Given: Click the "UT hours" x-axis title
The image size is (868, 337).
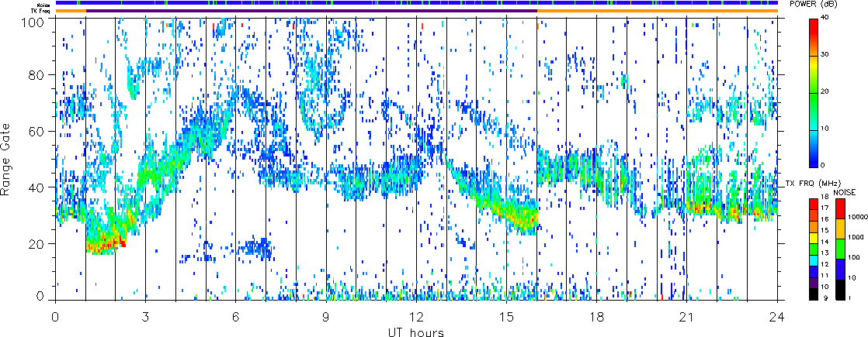Looking at the screenshot, I should 416,332.
